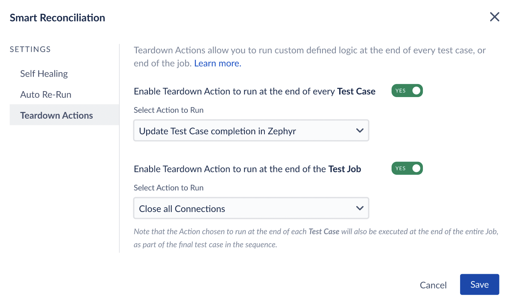Click the italic note about Test Case actions
The width and height of the screenshot is (511, 305).
click(316, 238)
